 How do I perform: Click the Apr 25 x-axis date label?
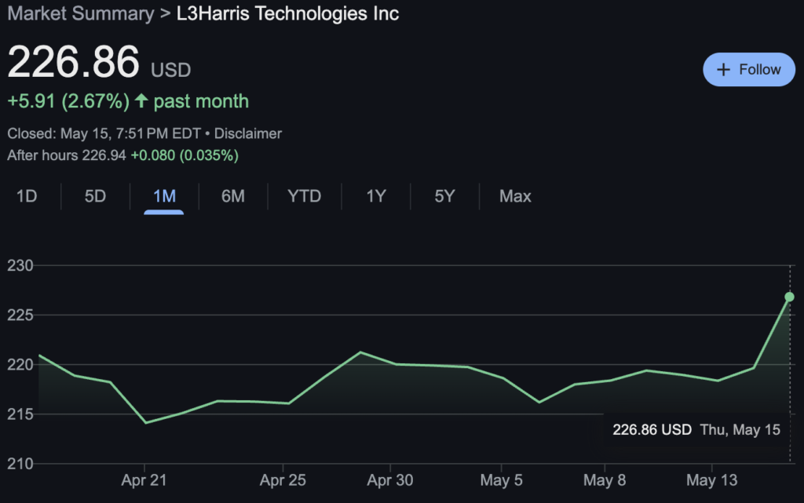(x=283, y=480)
